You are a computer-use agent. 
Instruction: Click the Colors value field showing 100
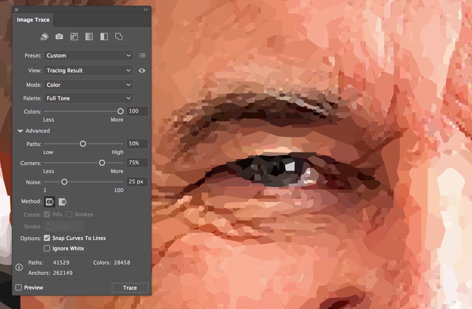137,111
